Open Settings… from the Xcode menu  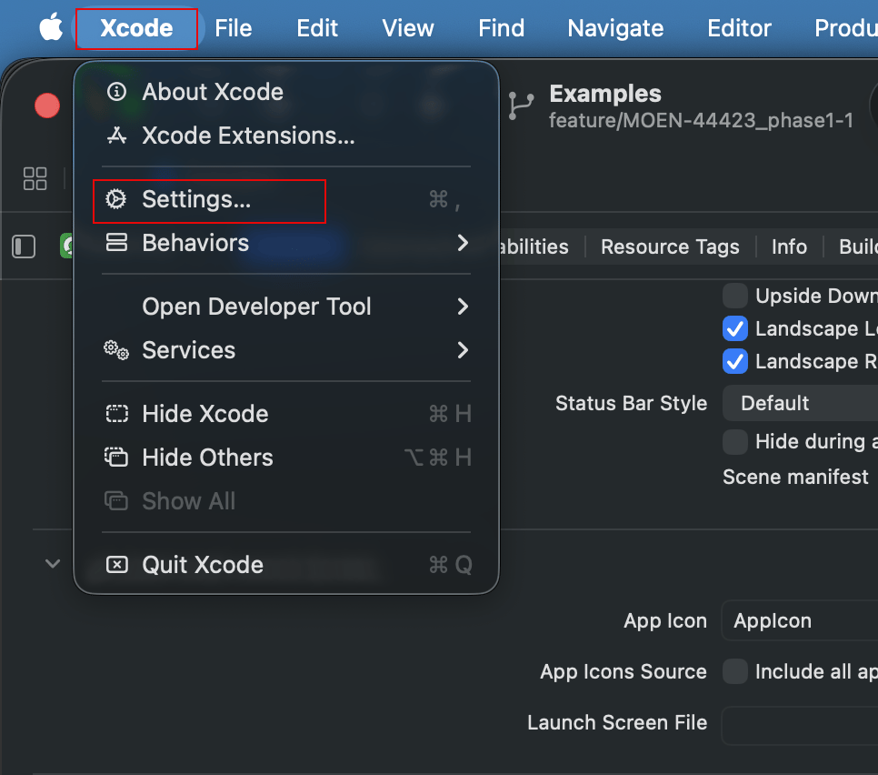tap(286, 199)
